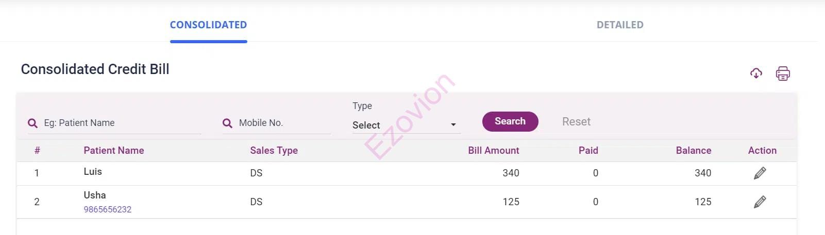Focus the Patient Name search field
The image size is (825, 235).
(121, 123)
